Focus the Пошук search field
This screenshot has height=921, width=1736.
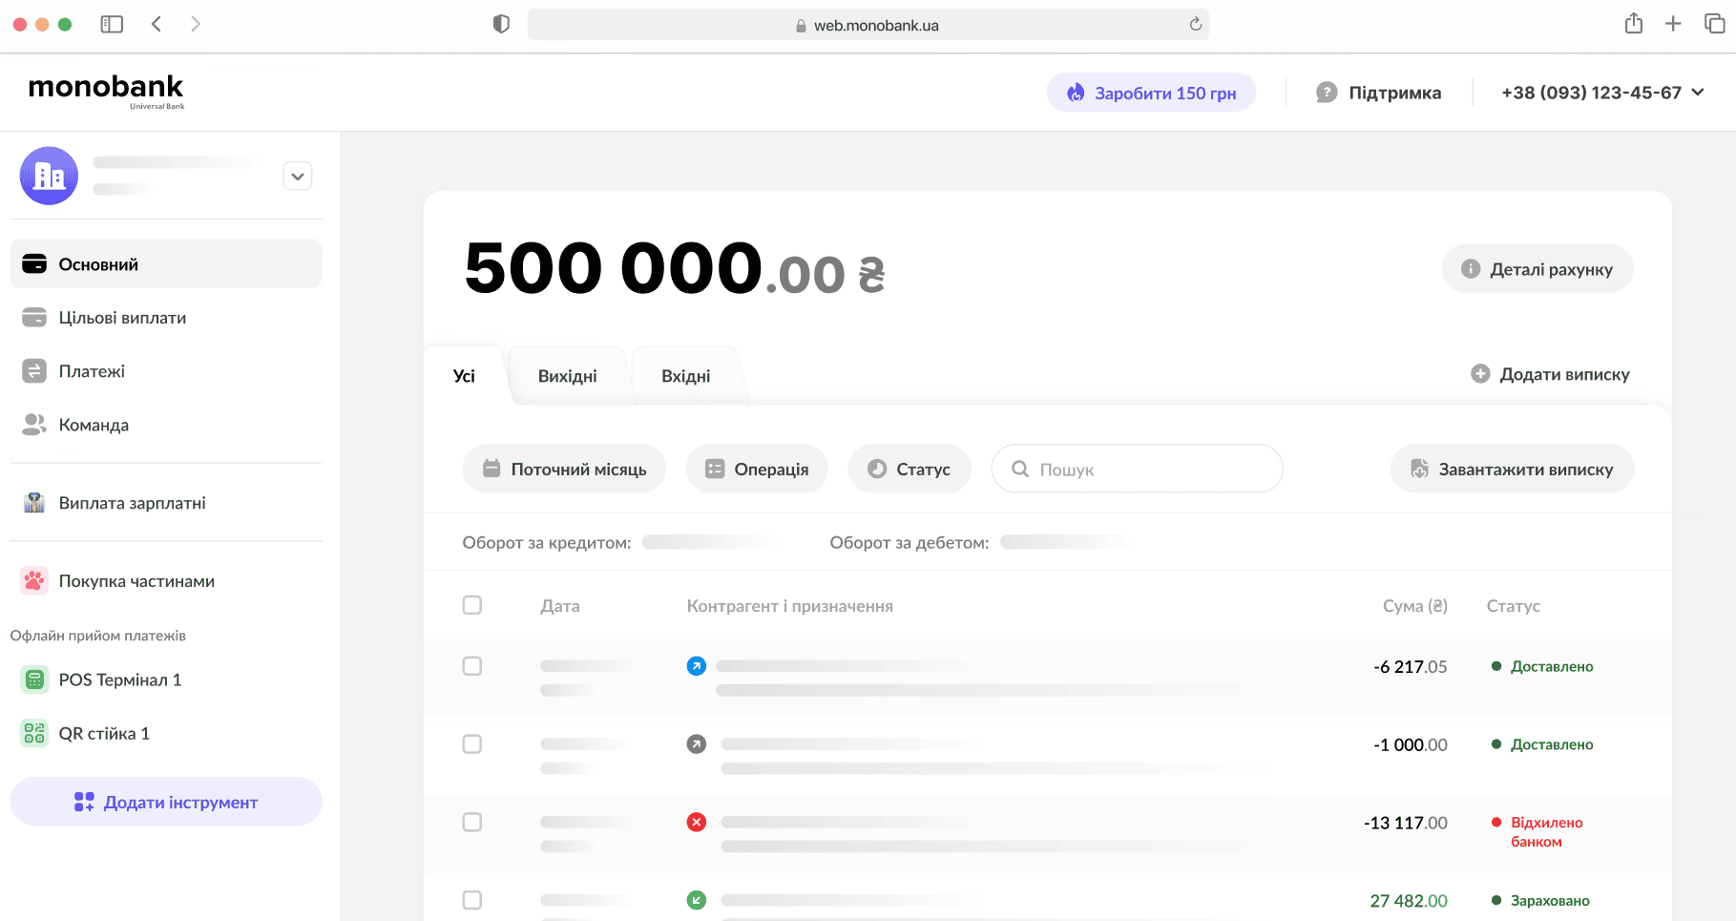(1145, 469)
